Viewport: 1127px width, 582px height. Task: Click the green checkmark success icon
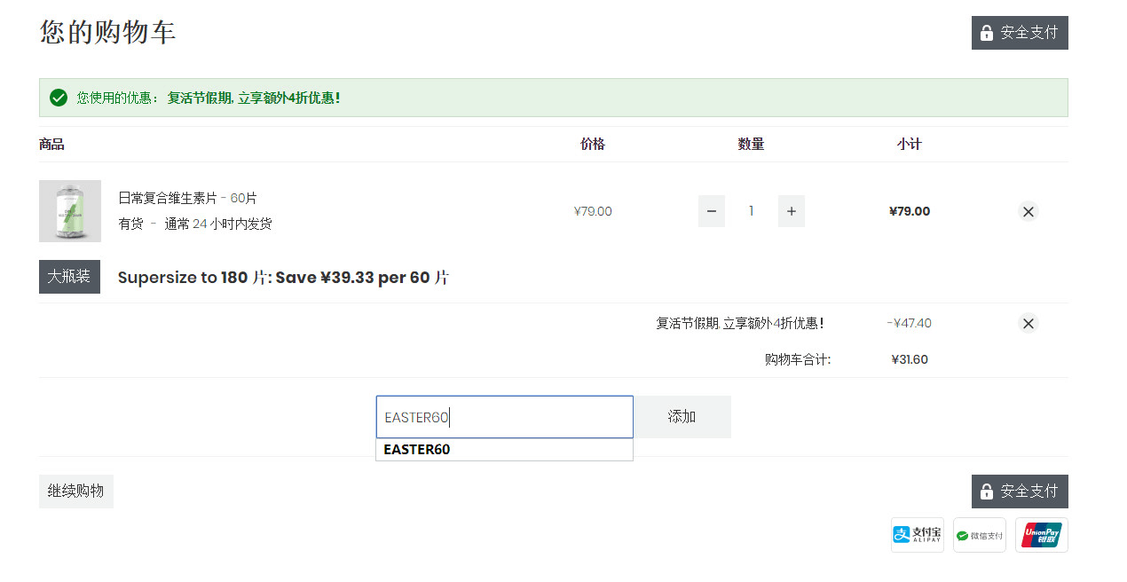pos(59,98)
